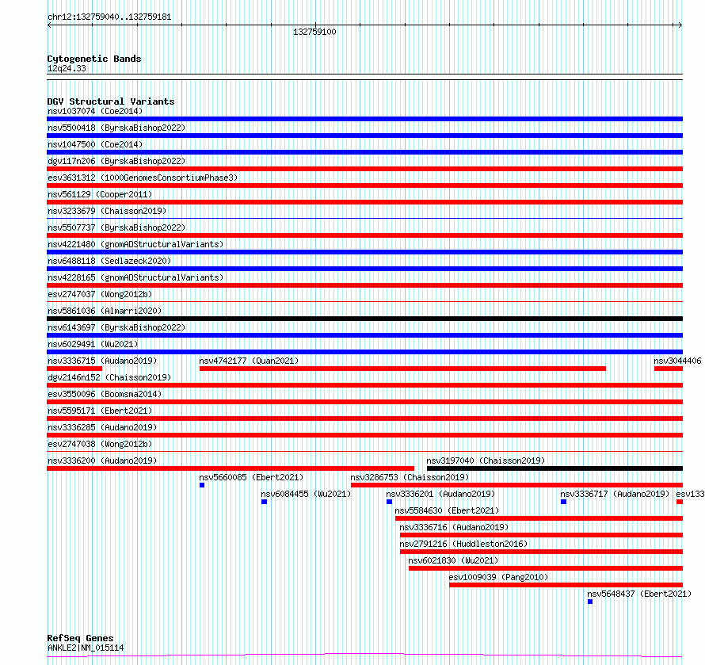Click the nsv5595171 (Ebert2021) label
Screen dimensions: 705x665
[100, 411]
